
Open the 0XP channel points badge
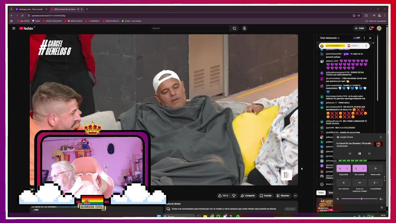point(357,38)
